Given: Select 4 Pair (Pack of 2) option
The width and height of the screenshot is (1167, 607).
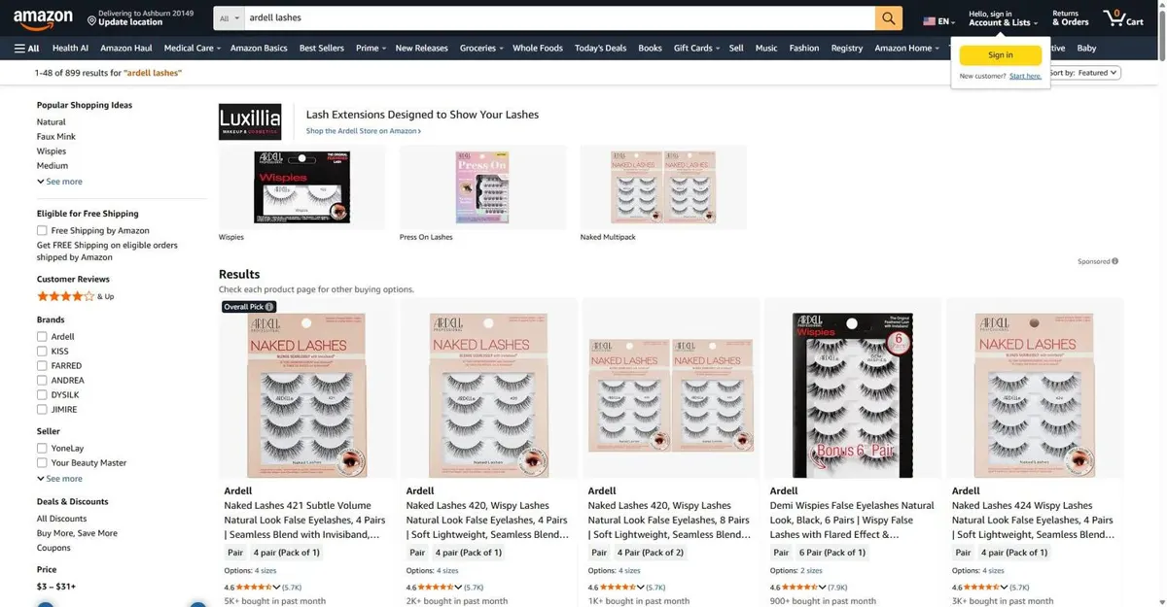Looking at the screenshot, I should [x=650, y=553].
